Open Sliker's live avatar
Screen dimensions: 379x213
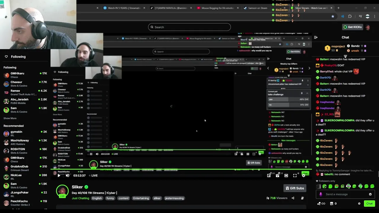(x=62, y=191)
